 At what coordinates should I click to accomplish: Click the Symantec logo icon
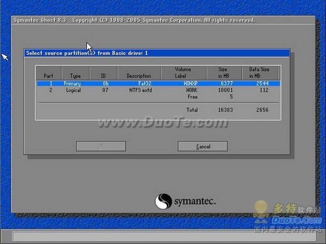(164, 202)
